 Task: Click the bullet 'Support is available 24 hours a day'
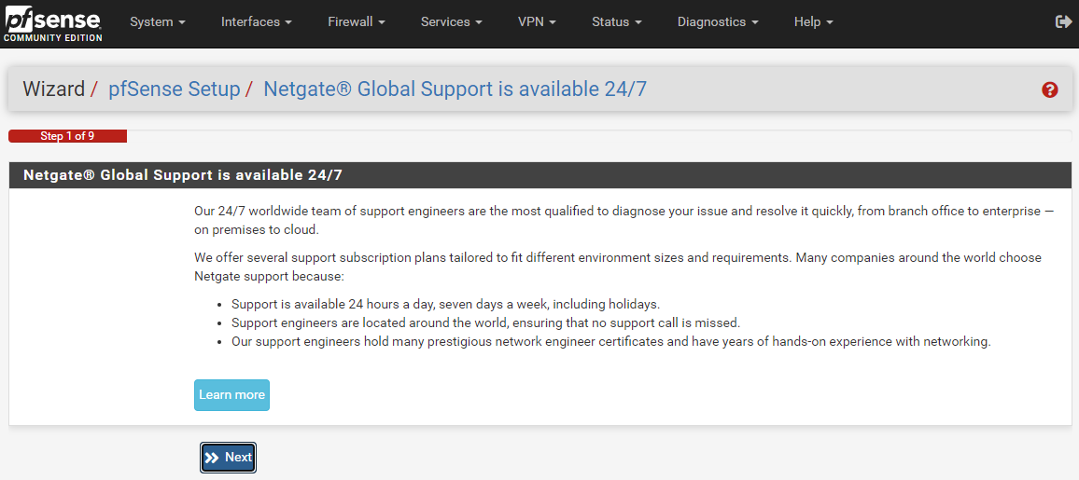pos(446,304)
